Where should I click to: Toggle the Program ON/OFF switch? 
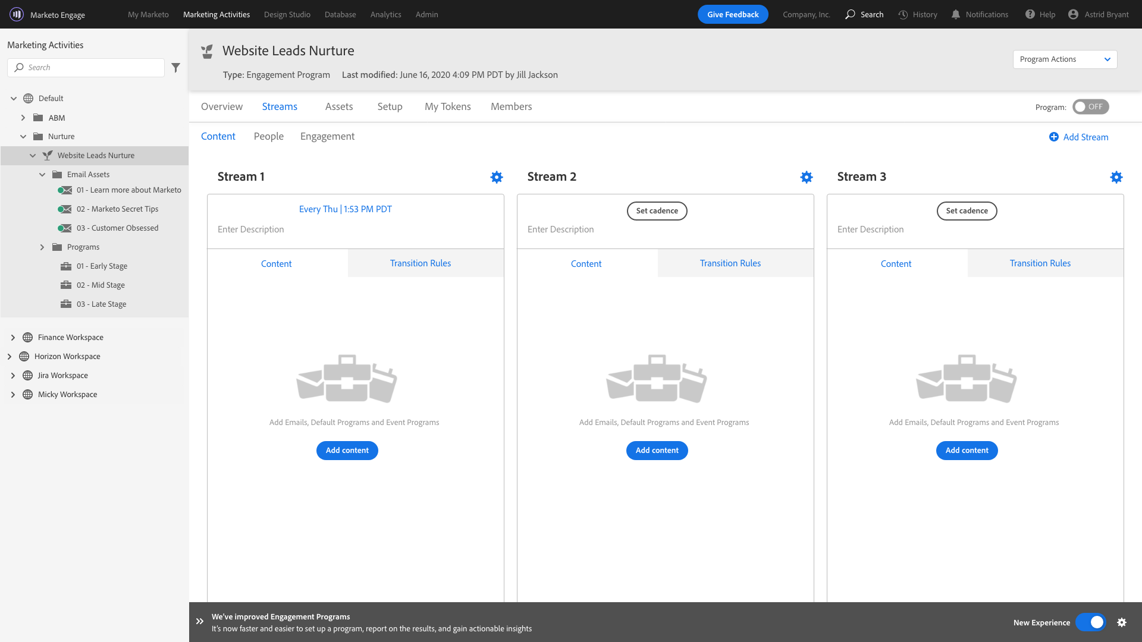(x=1091, y=106)
